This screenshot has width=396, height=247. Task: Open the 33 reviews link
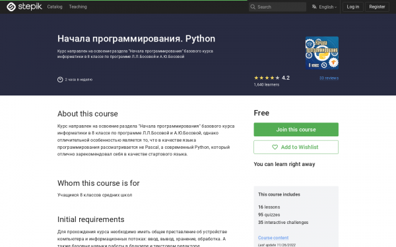tap(329, 78)
